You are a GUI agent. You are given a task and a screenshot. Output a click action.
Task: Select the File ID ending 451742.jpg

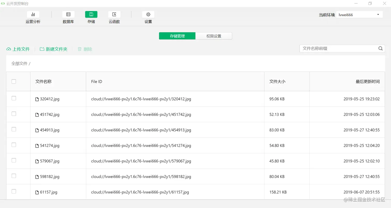141,114
